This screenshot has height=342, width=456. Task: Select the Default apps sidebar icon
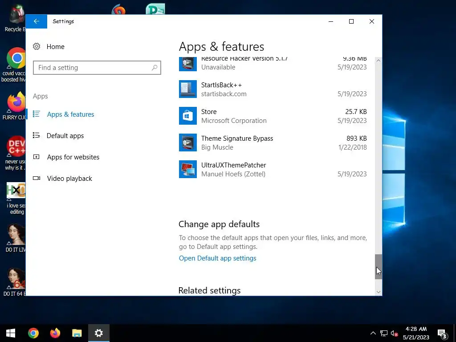(x=37, y=135)
